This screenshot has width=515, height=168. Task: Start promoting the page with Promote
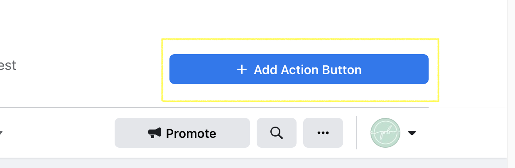(182, 133)
